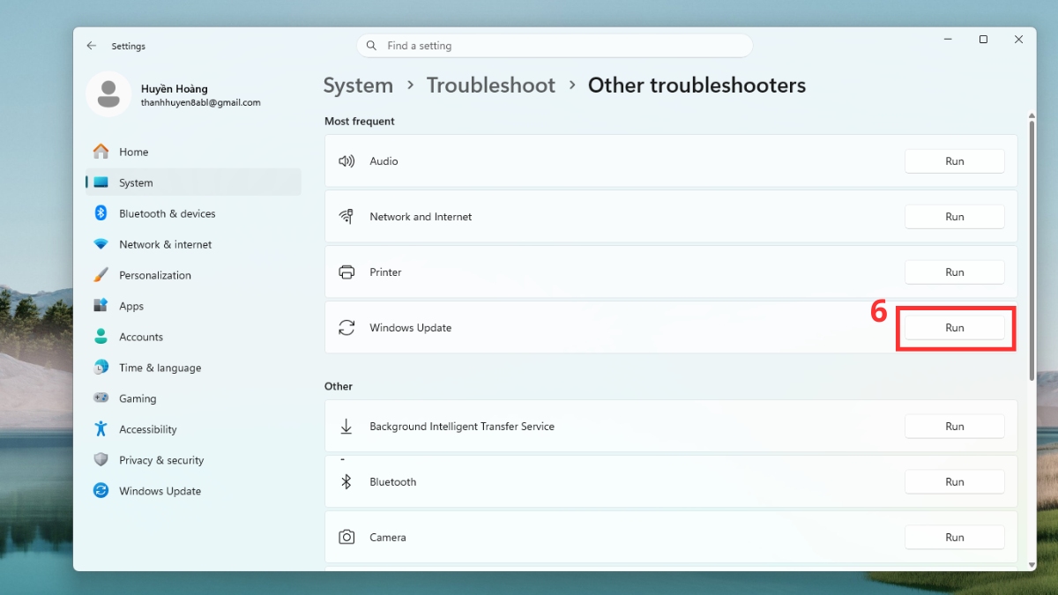Click the Printer icon in troubleshooter list
Screen dimensions: 1058x595
346,272
